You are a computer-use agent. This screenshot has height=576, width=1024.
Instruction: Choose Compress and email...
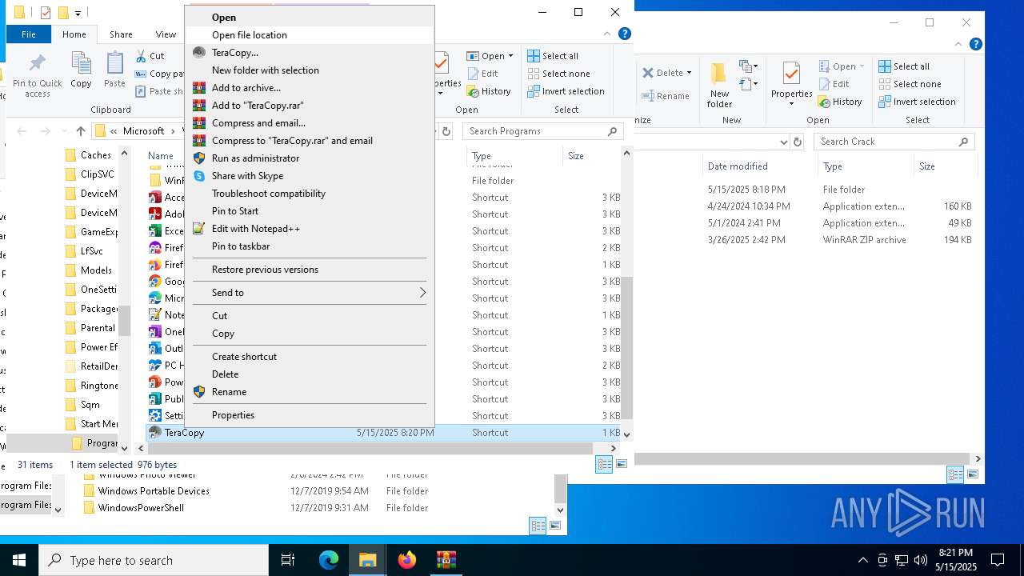click(x=258, y=122)
